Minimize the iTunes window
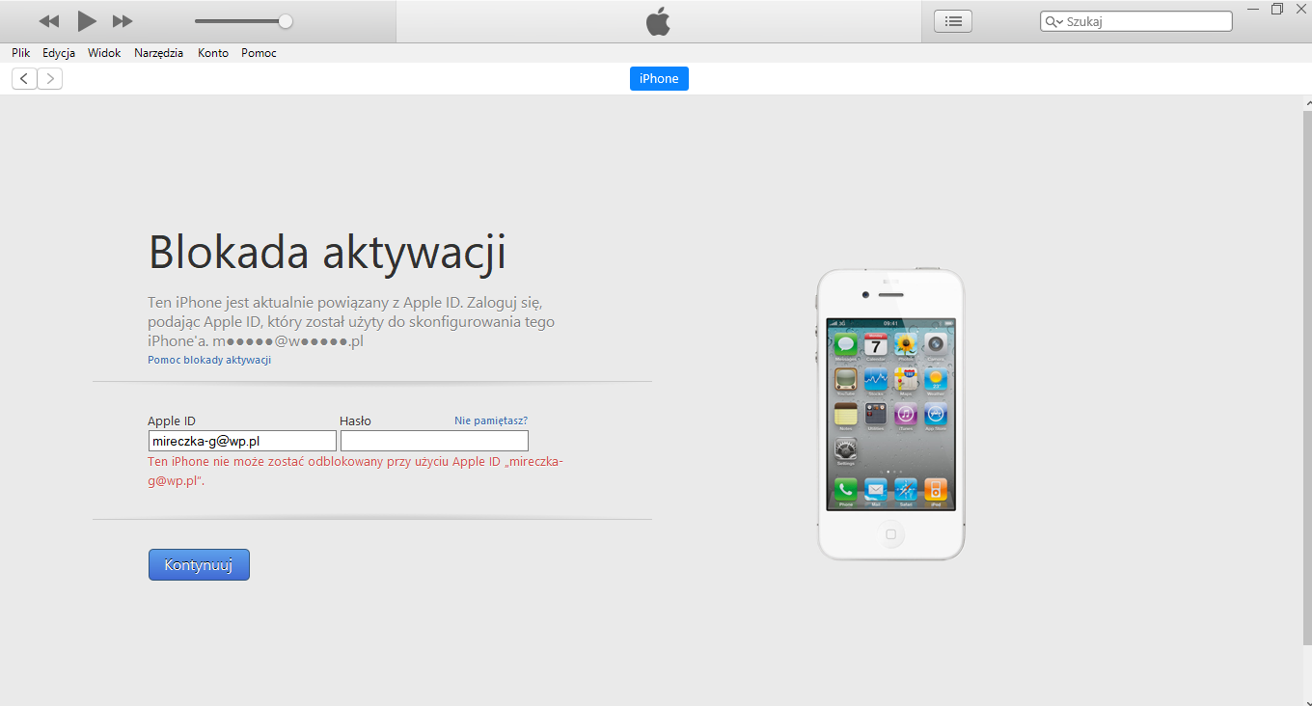The image size is (1312, 706). tap(1253, 9)
